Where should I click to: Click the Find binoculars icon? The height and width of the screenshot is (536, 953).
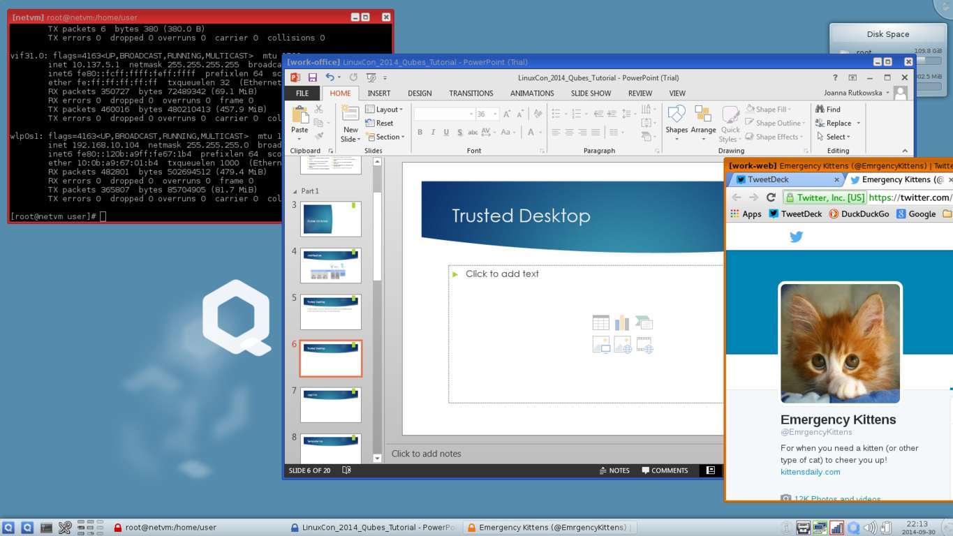click(820, 110)
